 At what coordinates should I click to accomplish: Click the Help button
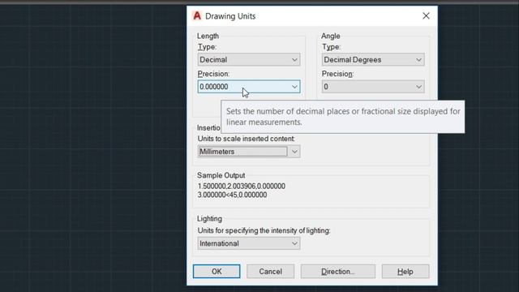pyautogui.click(x=405, y=272)
